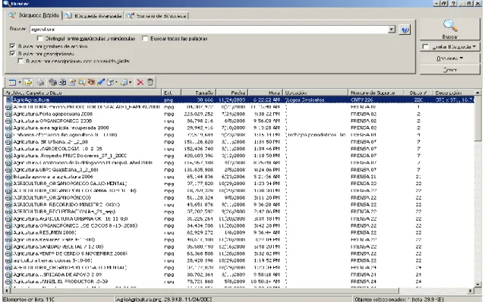The width and height of the screenshot is (485, 302).
Task: Click the large Buscar search button
Action: click(449, 30)
